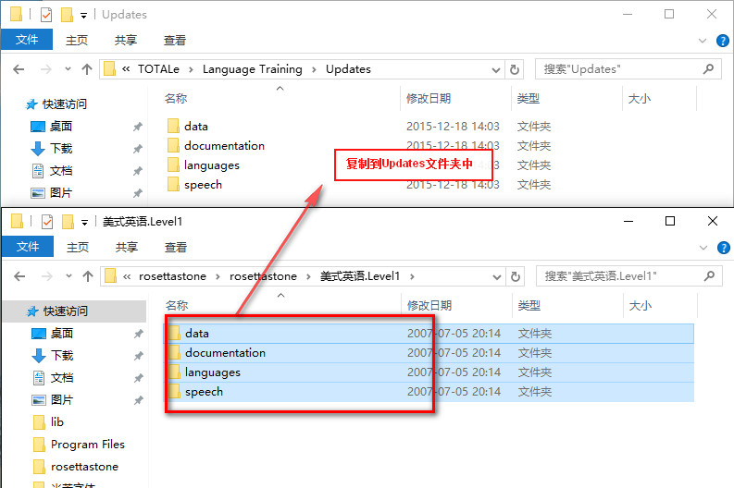Sort by 类型 column in the 美式英语.Level1 window
The image size is (734, 488).
(529, 306)
